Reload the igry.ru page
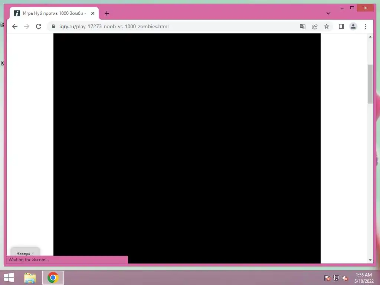Image resolution: width=380 pixels, height=285 pixels. [39, 26]
